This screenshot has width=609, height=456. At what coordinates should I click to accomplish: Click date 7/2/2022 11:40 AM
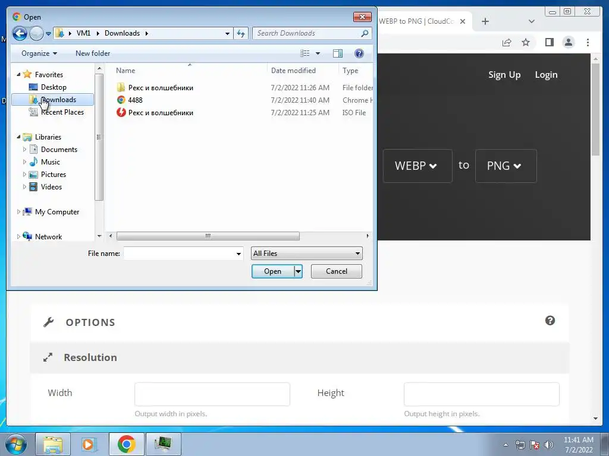[x=300, y=100]
